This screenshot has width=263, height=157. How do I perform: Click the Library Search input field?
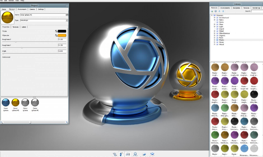[257, 11]
